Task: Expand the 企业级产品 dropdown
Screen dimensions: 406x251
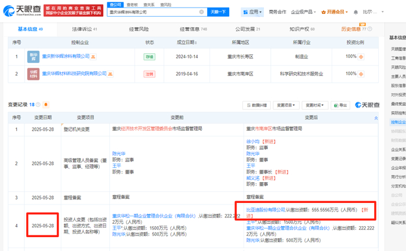Action: [x=303, y=12]
